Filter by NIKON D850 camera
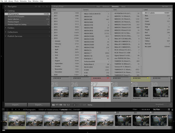 point(97,33)
